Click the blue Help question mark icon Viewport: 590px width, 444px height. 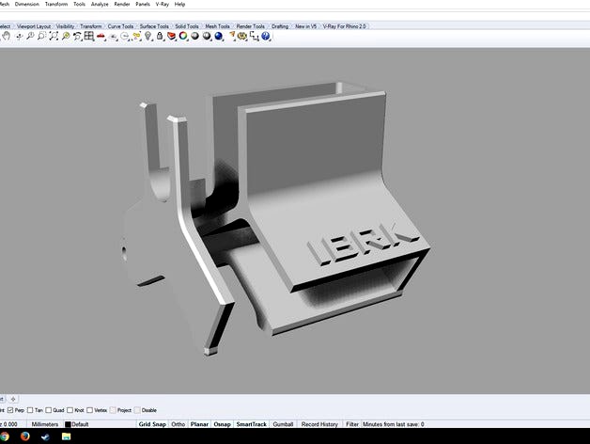pos(266,36)
